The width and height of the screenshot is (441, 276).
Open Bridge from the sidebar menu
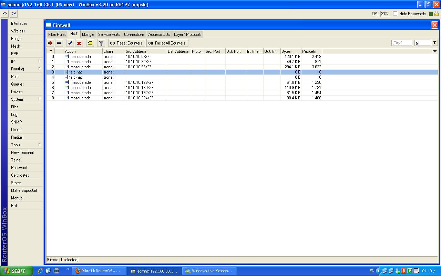pos(26,39)
